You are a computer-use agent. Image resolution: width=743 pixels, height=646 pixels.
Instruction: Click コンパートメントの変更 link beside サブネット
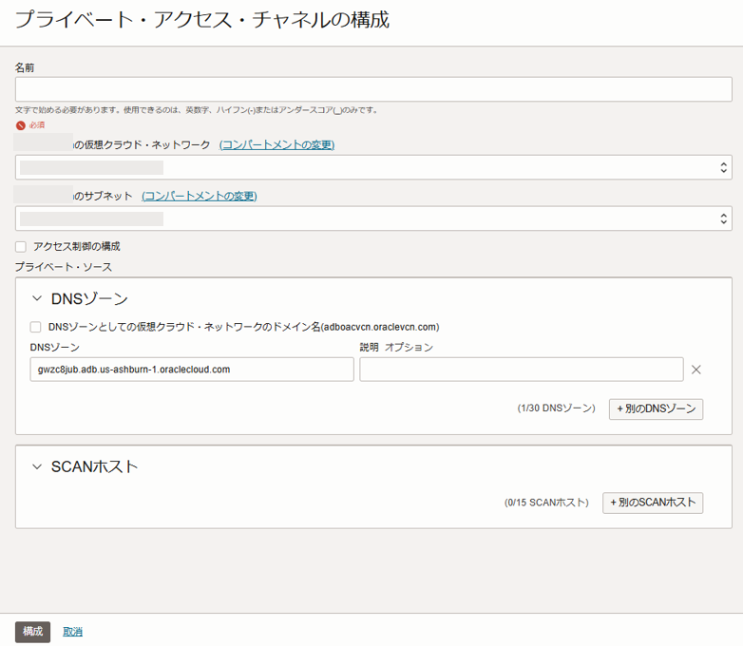pyautogui.click(x=199, y=196)
